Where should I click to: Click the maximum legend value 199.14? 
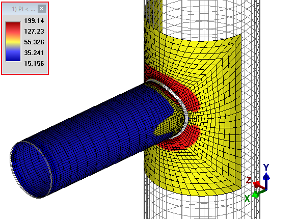click(34, 20)
